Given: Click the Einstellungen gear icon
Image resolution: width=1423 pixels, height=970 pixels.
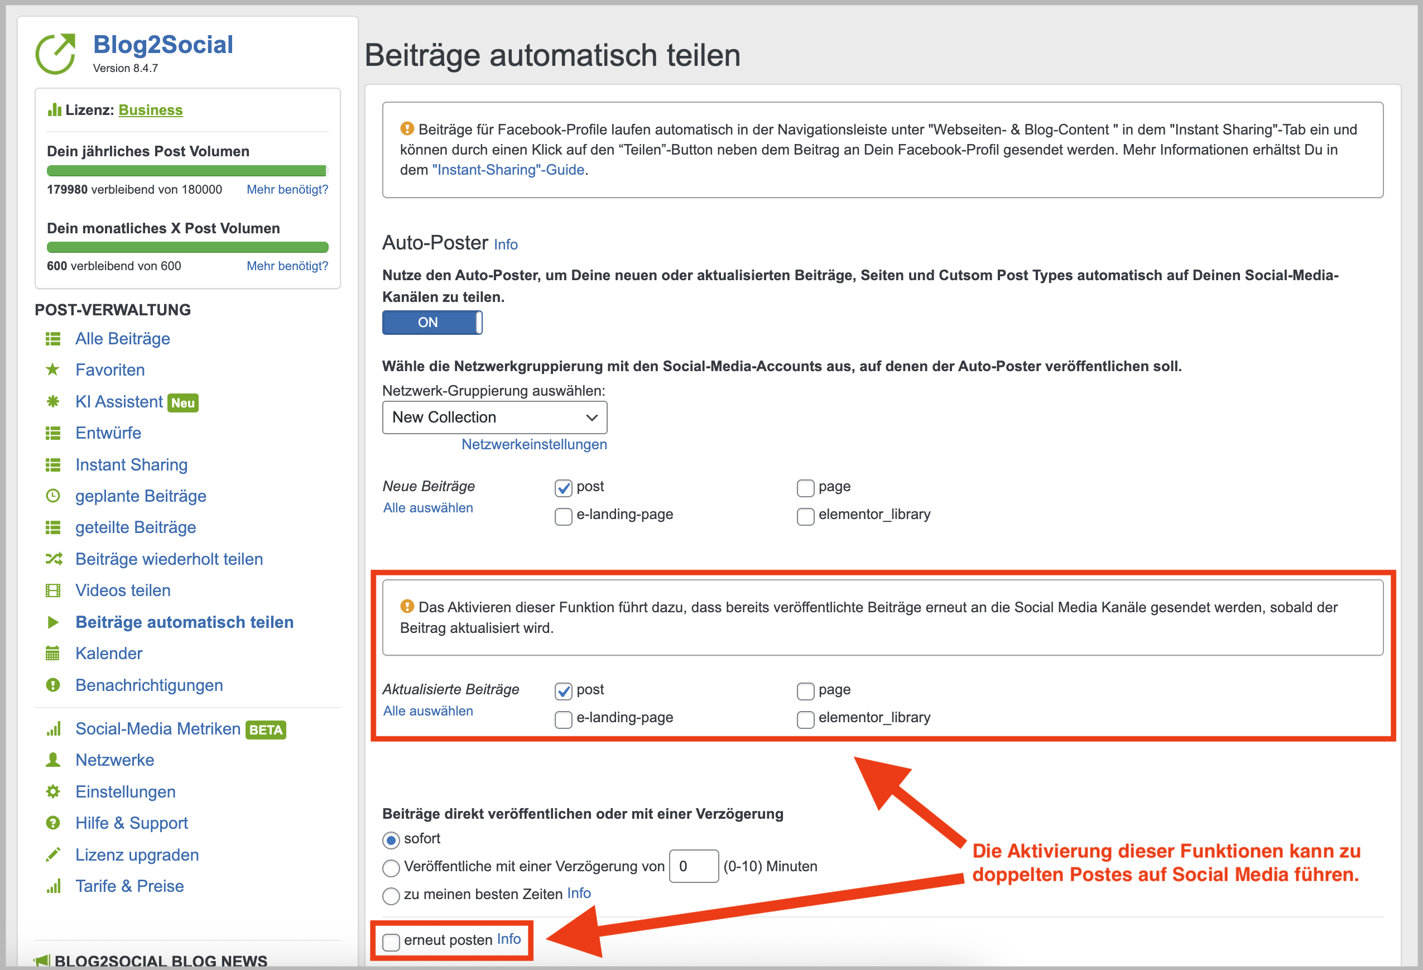Looking at the screenshot, I should pyautogui.click(x=53, y=791).
